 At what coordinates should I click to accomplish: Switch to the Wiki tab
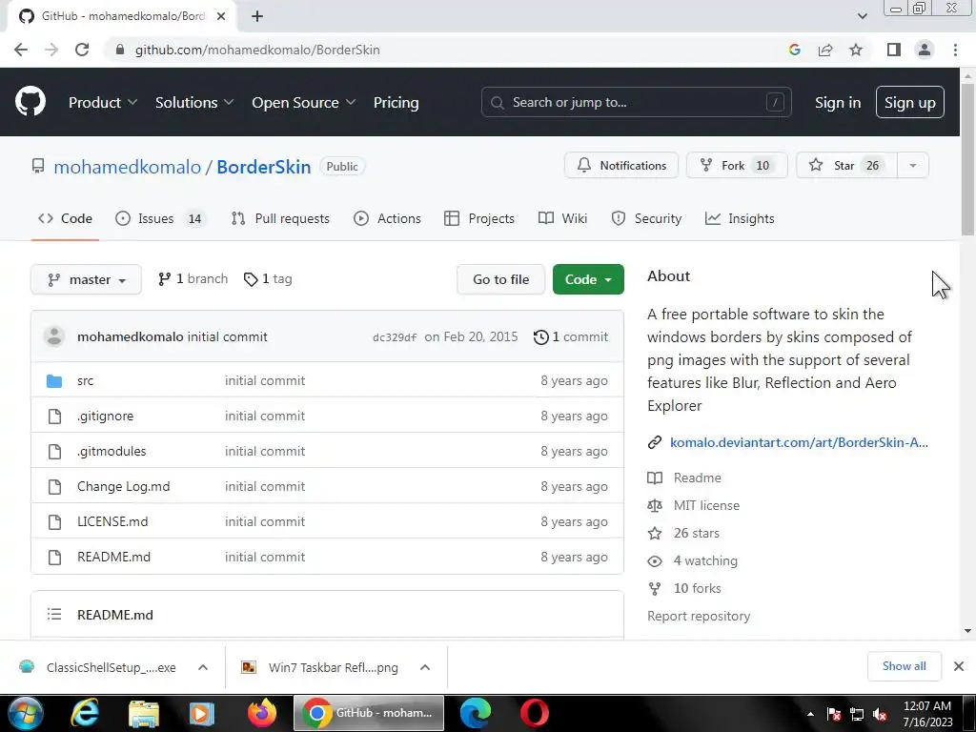562,218
